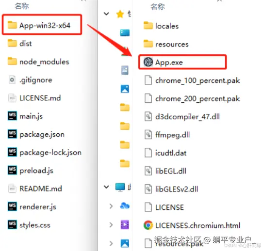Click the preload.js WebStorm icon
Screen dimensions: 263x251
[x=12, y=170]
